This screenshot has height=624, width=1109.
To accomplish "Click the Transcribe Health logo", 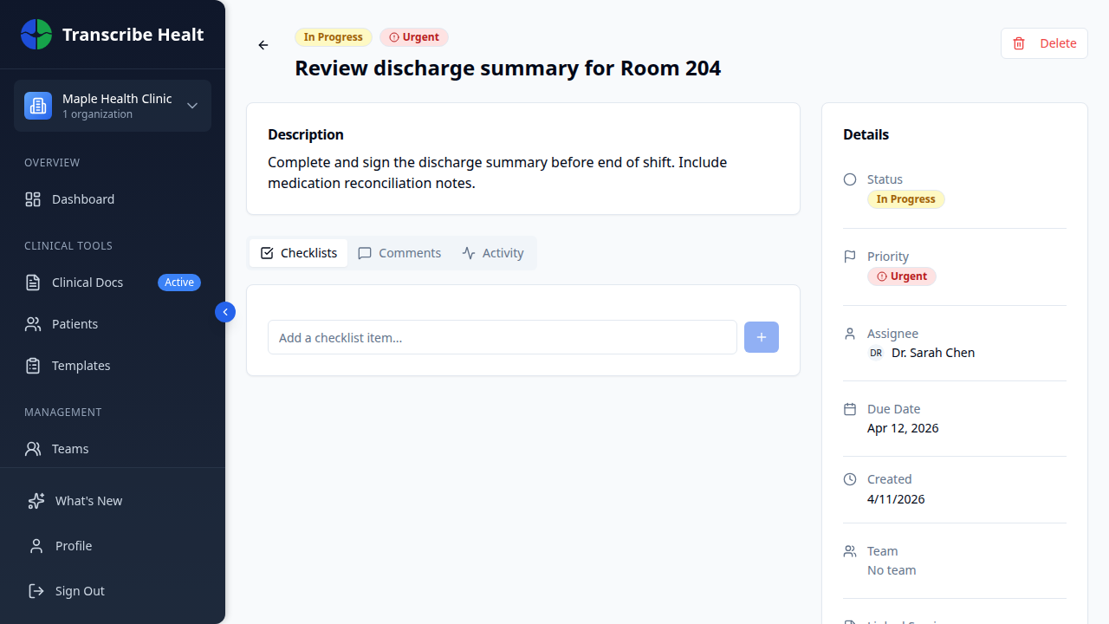I will click(36, 34).
